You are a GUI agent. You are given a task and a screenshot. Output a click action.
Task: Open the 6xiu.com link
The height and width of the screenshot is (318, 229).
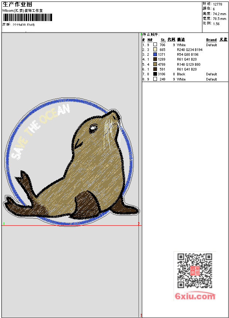[x=195, y=296]
